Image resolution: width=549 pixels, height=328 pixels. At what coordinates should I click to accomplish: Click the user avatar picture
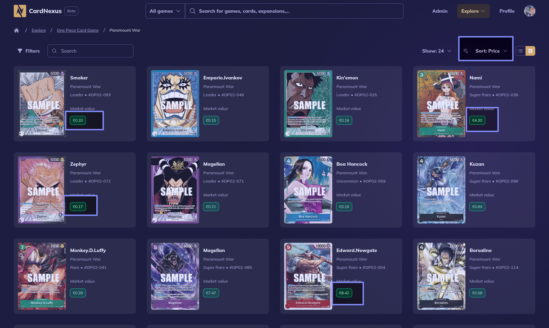[529, 11]
